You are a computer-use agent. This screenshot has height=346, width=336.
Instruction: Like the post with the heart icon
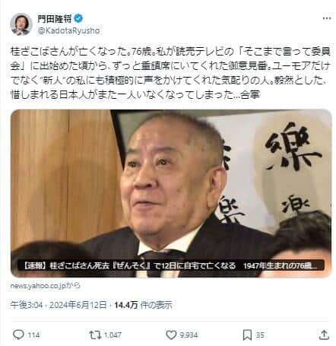click(x=171, y=335)
